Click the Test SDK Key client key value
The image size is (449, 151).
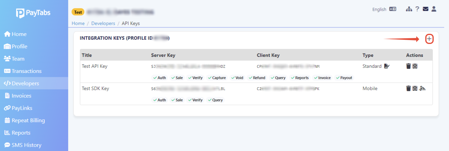coord(288,89)
